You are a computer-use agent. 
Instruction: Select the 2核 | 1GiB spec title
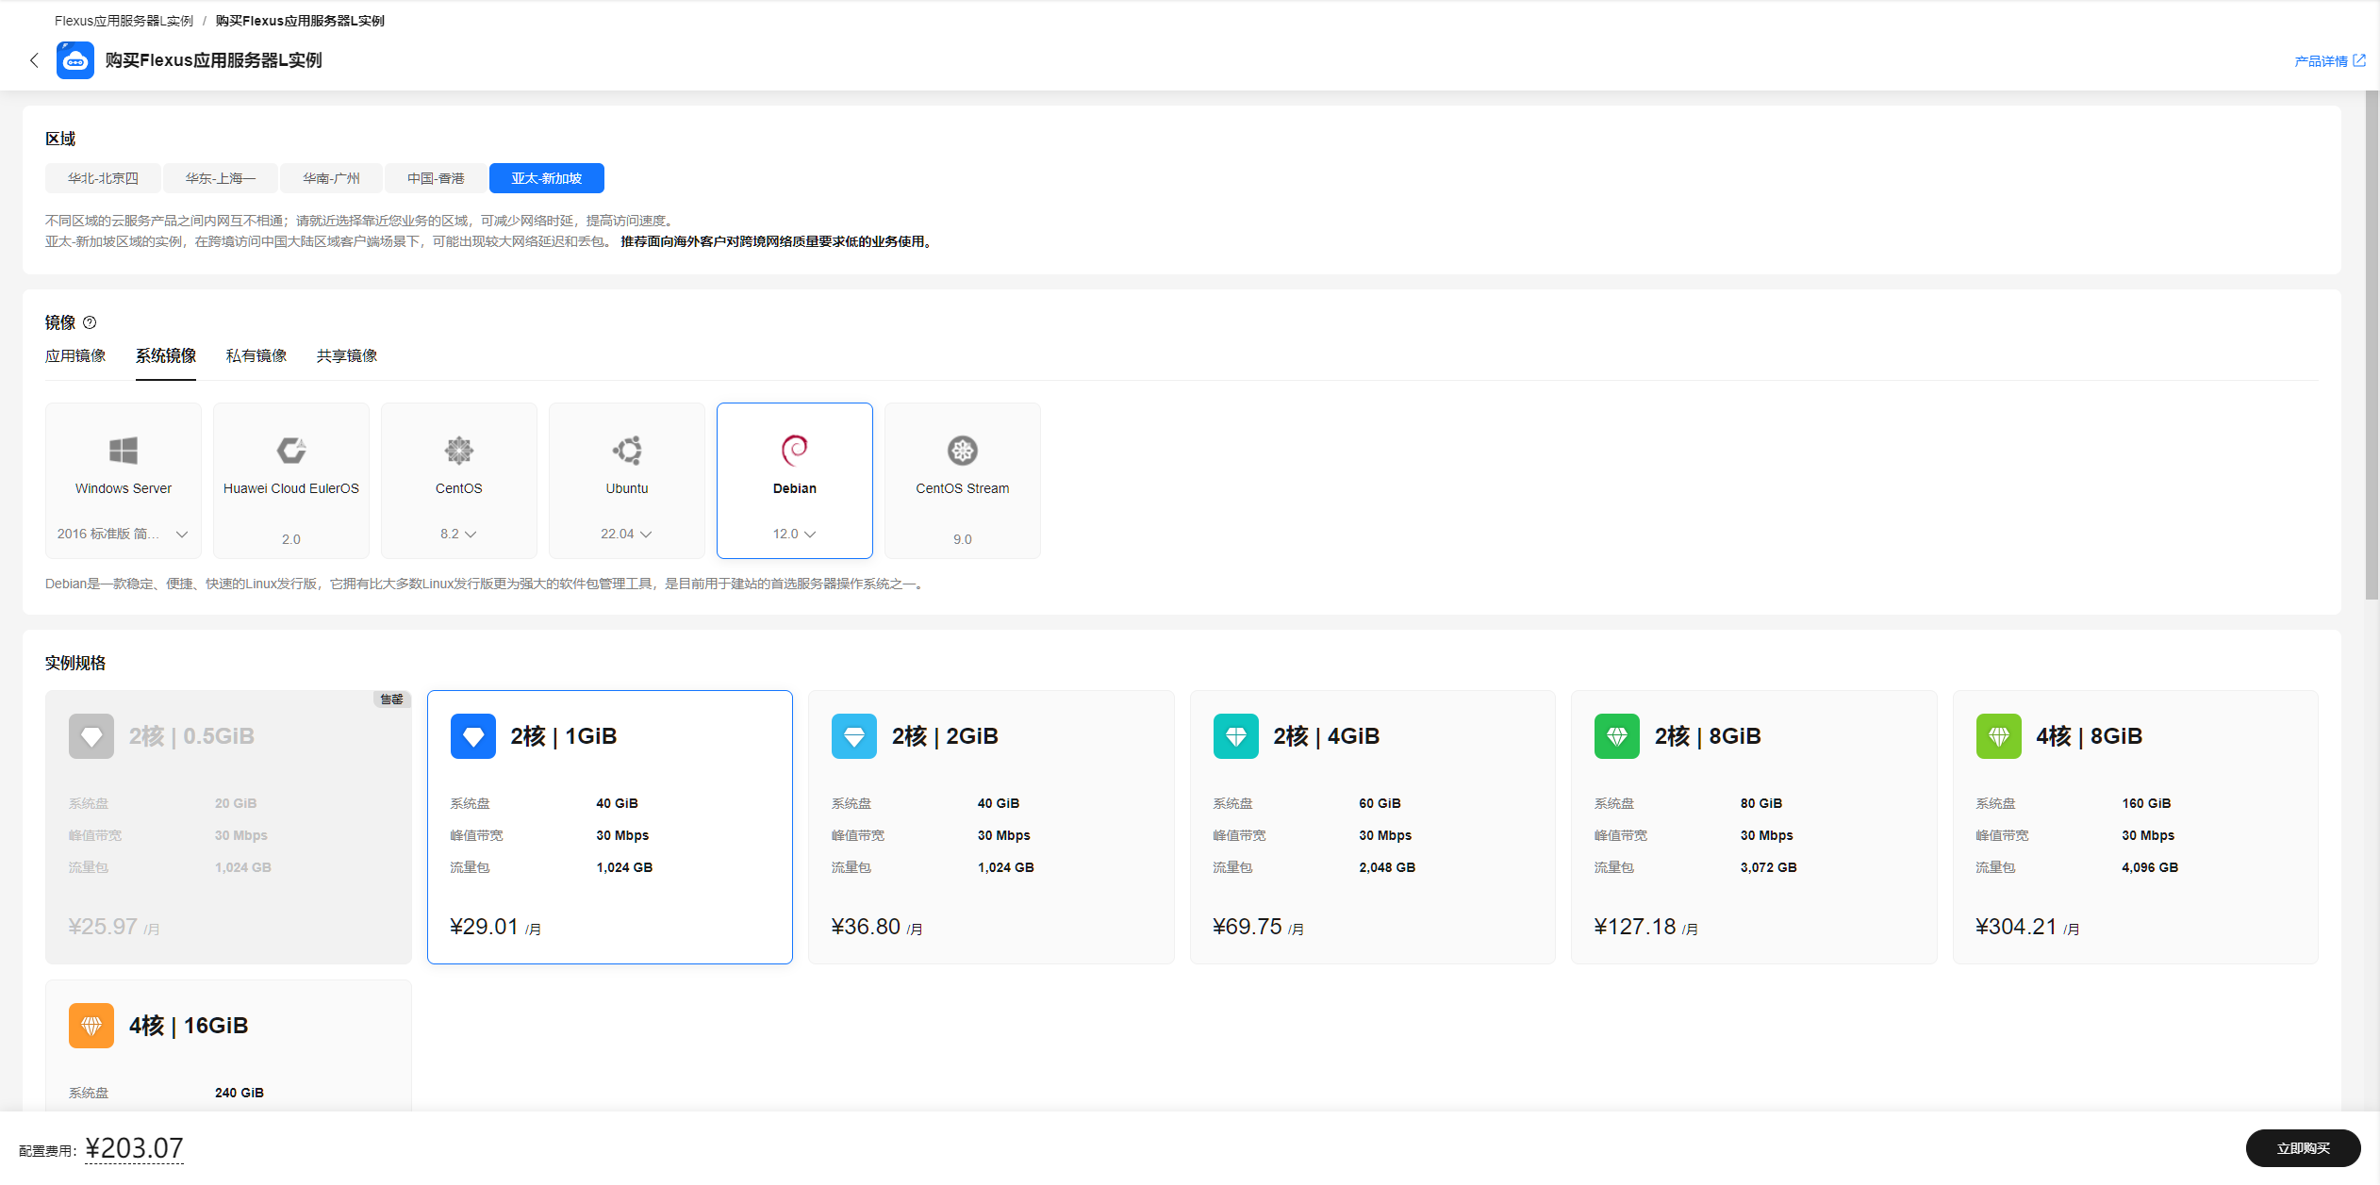click(x=564, y=736)
